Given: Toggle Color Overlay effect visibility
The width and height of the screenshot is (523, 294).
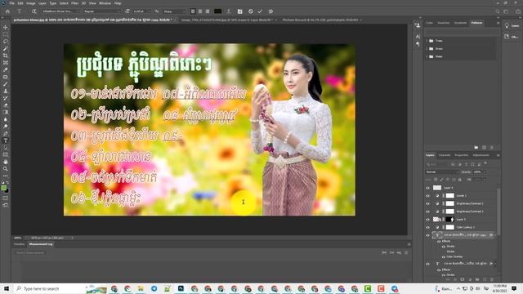Looking at the screenshot, I should tap(444, 257).
